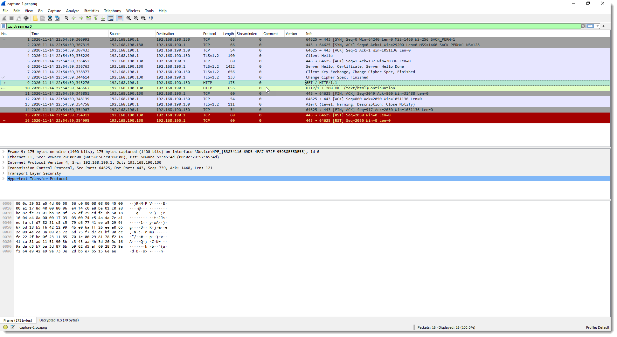This screenshot has width=617, height=337.
Task: Open the display filter history dropdown arrow
Action: point(598,26)
